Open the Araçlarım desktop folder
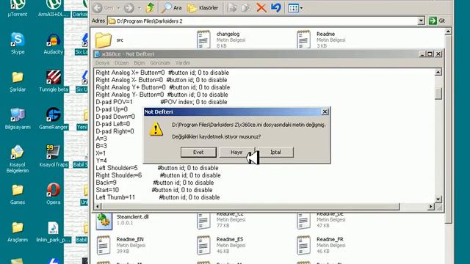This screenshot has width=470, height=264. [x=18, y=232]
